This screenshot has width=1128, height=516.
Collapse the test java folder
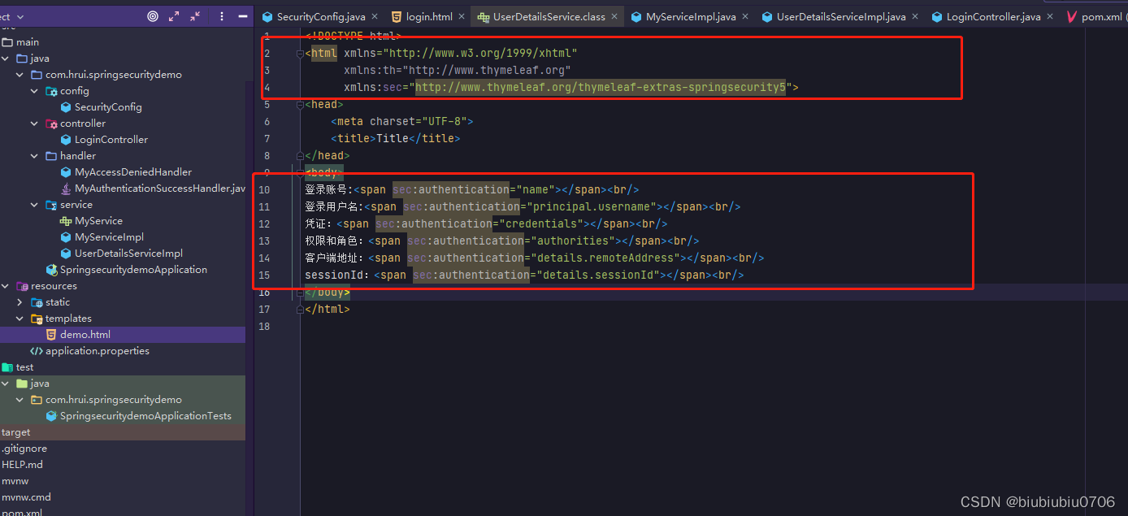[x=7, y=384]
